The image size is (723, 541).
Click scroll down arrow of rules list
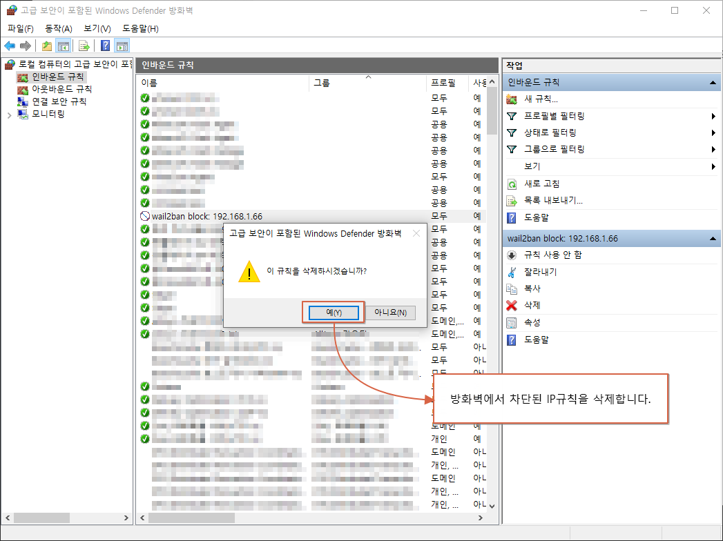[x=492, y=506]
